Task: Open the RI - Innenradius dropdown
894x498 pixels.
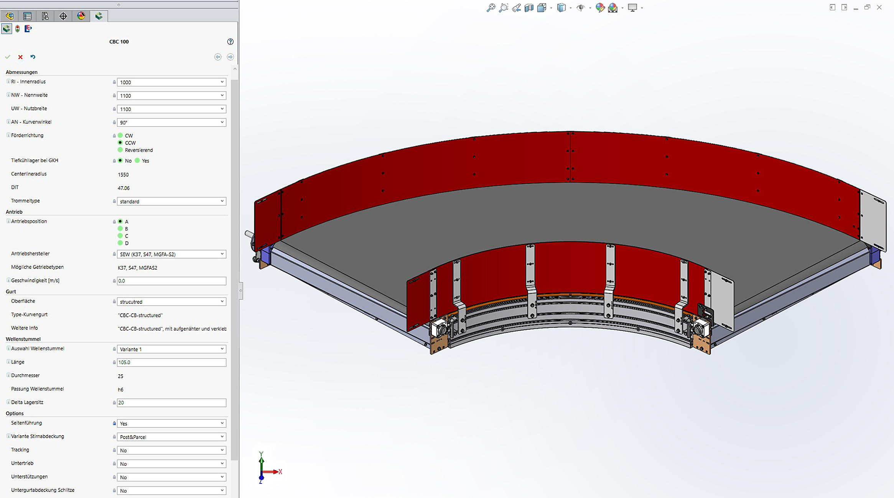Action: (222, 82)
